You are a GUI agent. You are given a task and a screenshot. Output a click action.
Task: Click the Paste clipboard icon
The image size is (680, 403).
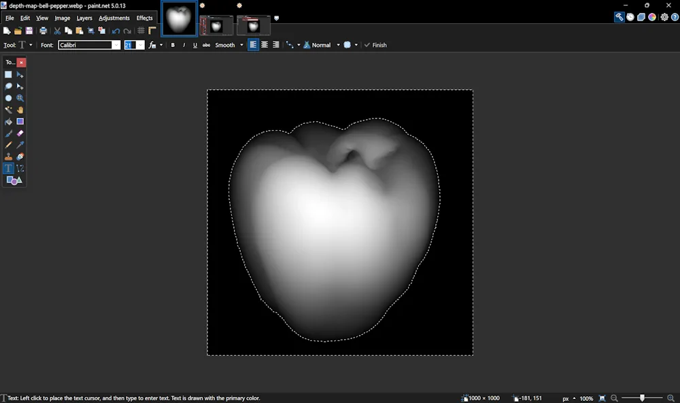pos(80,31)
